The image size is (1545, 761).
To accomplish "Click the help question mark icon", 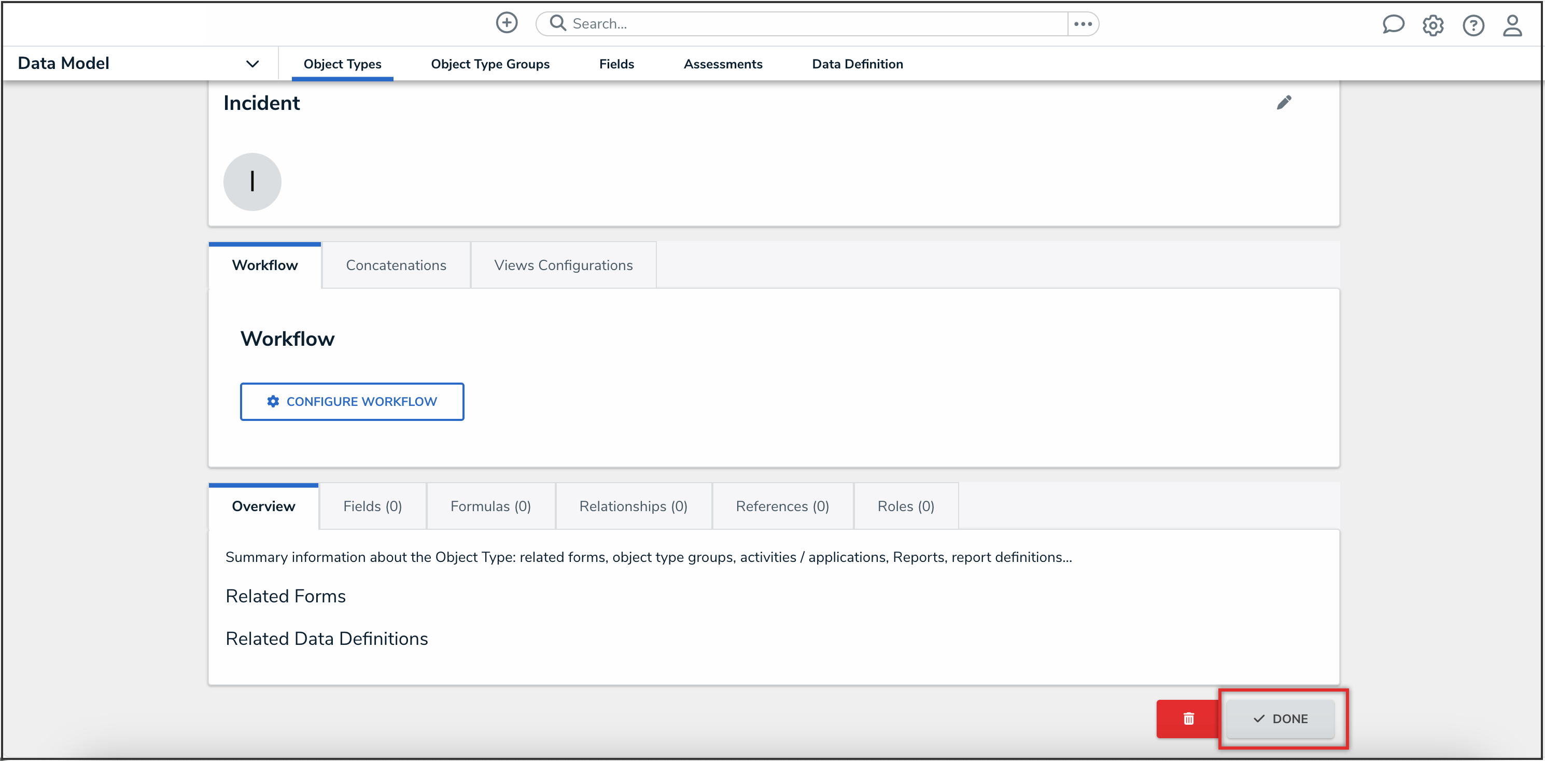I will 1473,25.
